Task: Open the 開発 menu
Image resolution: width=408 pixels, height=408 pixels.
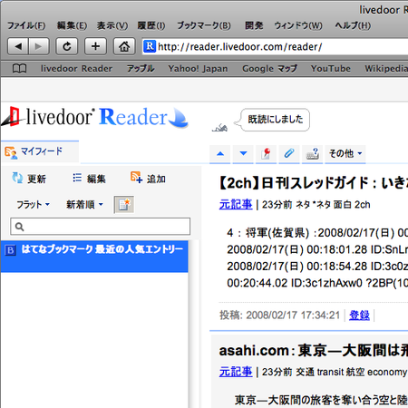Action: click(254, 25)
